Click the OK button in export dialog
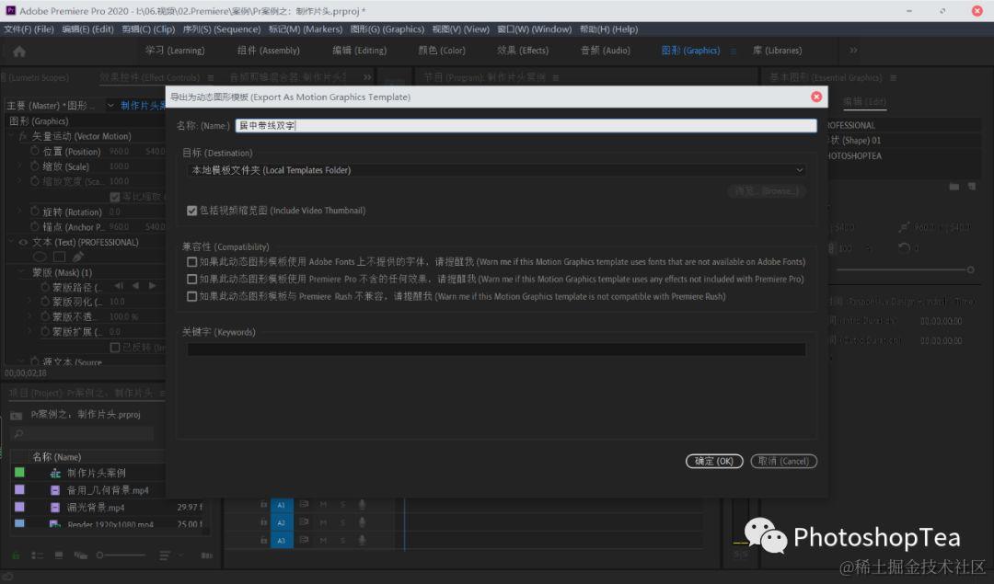Viewport: 994px width, 584px height. 714,461
